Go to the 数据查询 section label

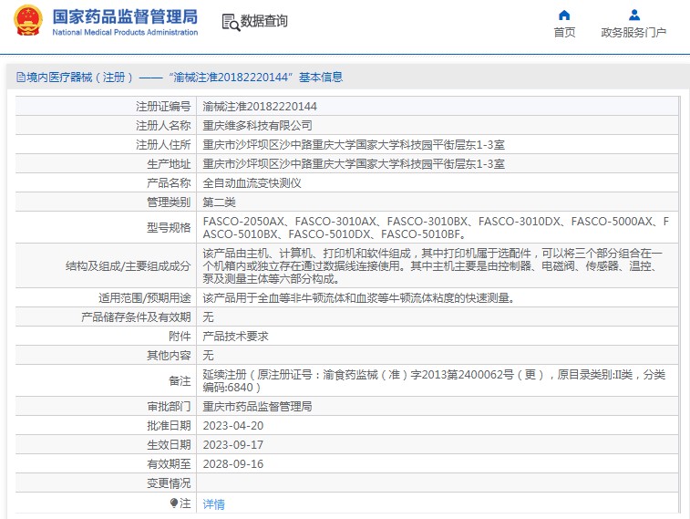tap(263, 22)
